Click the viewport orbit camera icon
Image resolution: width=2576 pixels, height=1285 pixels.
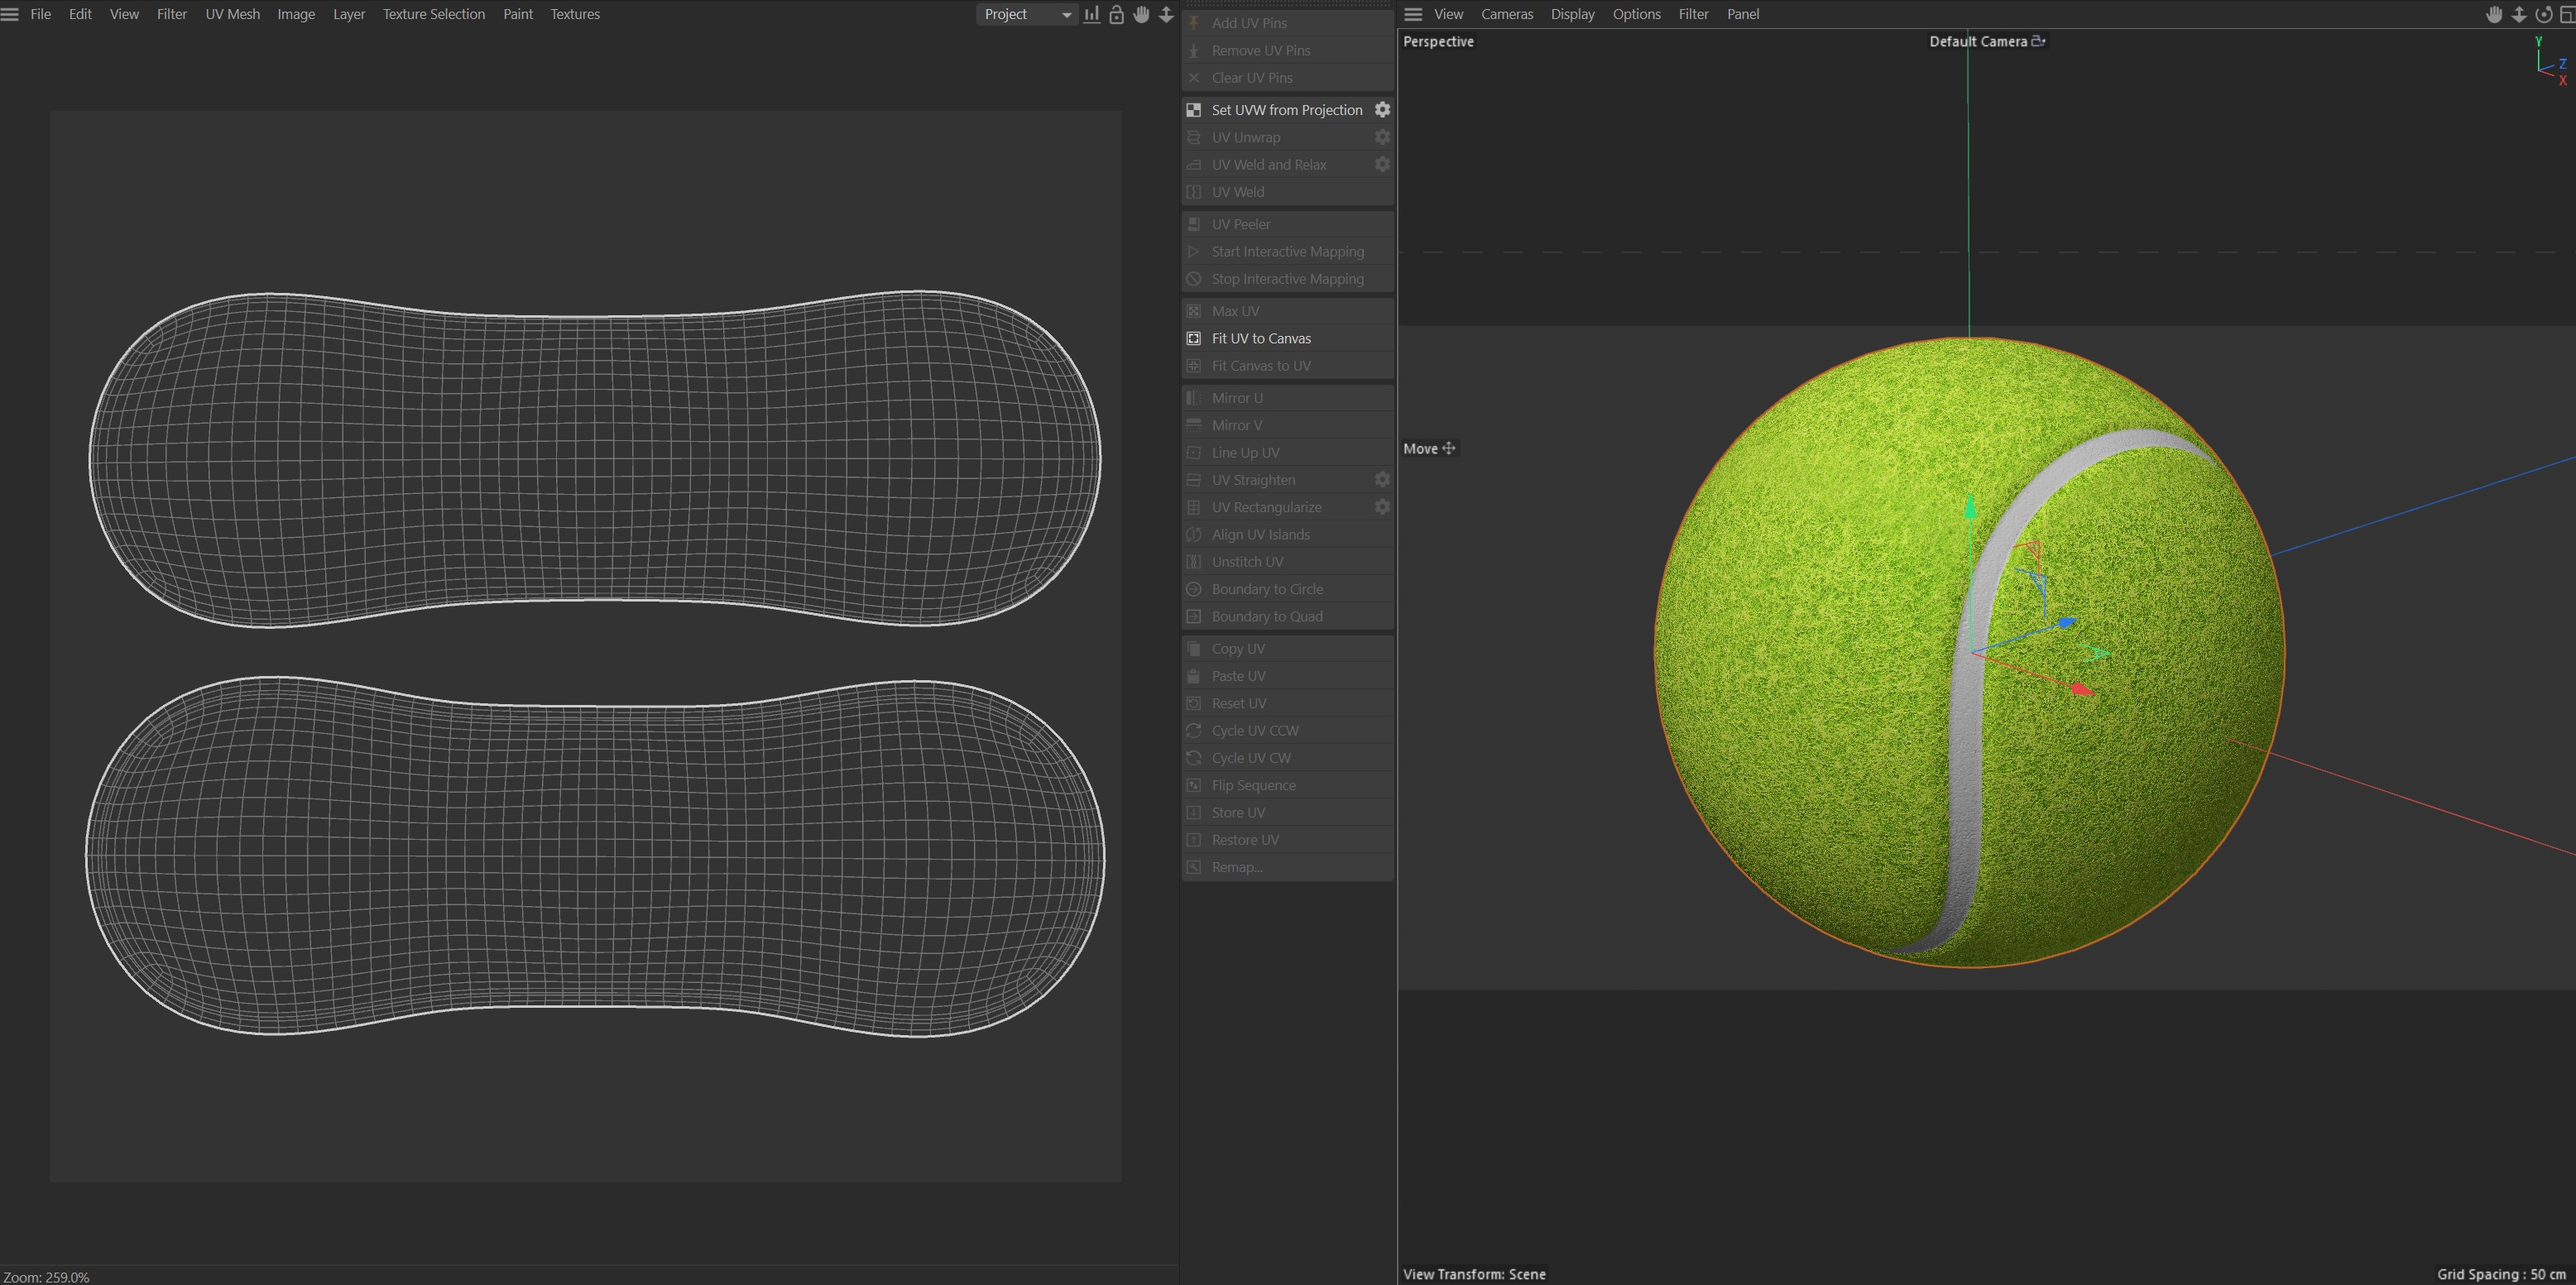(2543, 14)
